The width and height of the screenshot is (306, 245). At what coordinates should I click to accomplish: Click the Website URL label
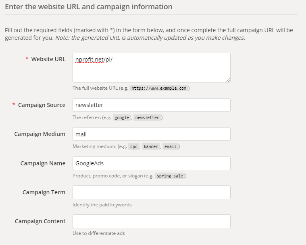pyautogui.click(x=48, y=59)
